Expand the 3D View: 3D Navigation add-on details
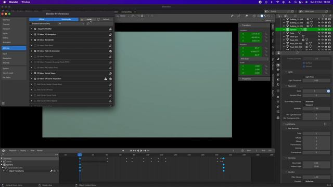333x187 pixels. point(32,34)
